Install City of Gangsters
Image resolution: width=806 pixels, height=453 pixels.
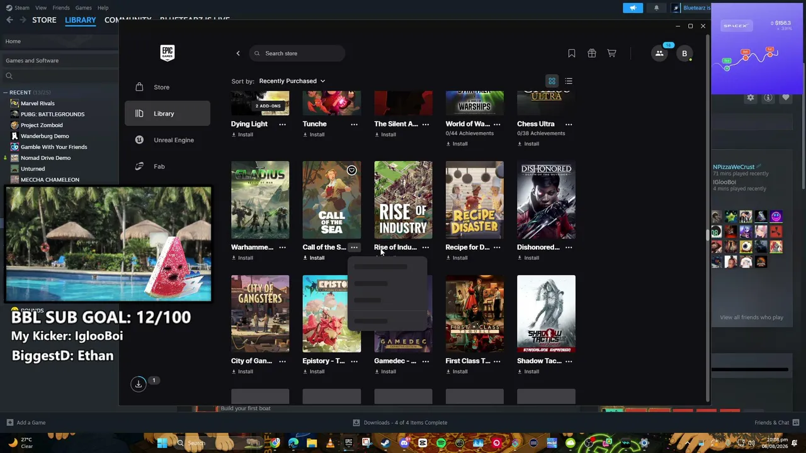[x=242, y=372]
